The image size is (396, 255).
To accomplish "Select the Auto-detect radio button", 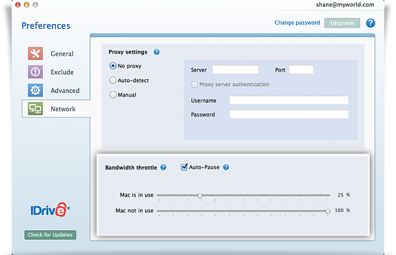I will pos(112,81).
